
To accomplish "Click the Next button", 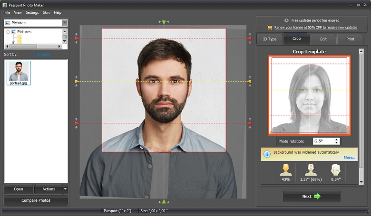I will point(312,196).
